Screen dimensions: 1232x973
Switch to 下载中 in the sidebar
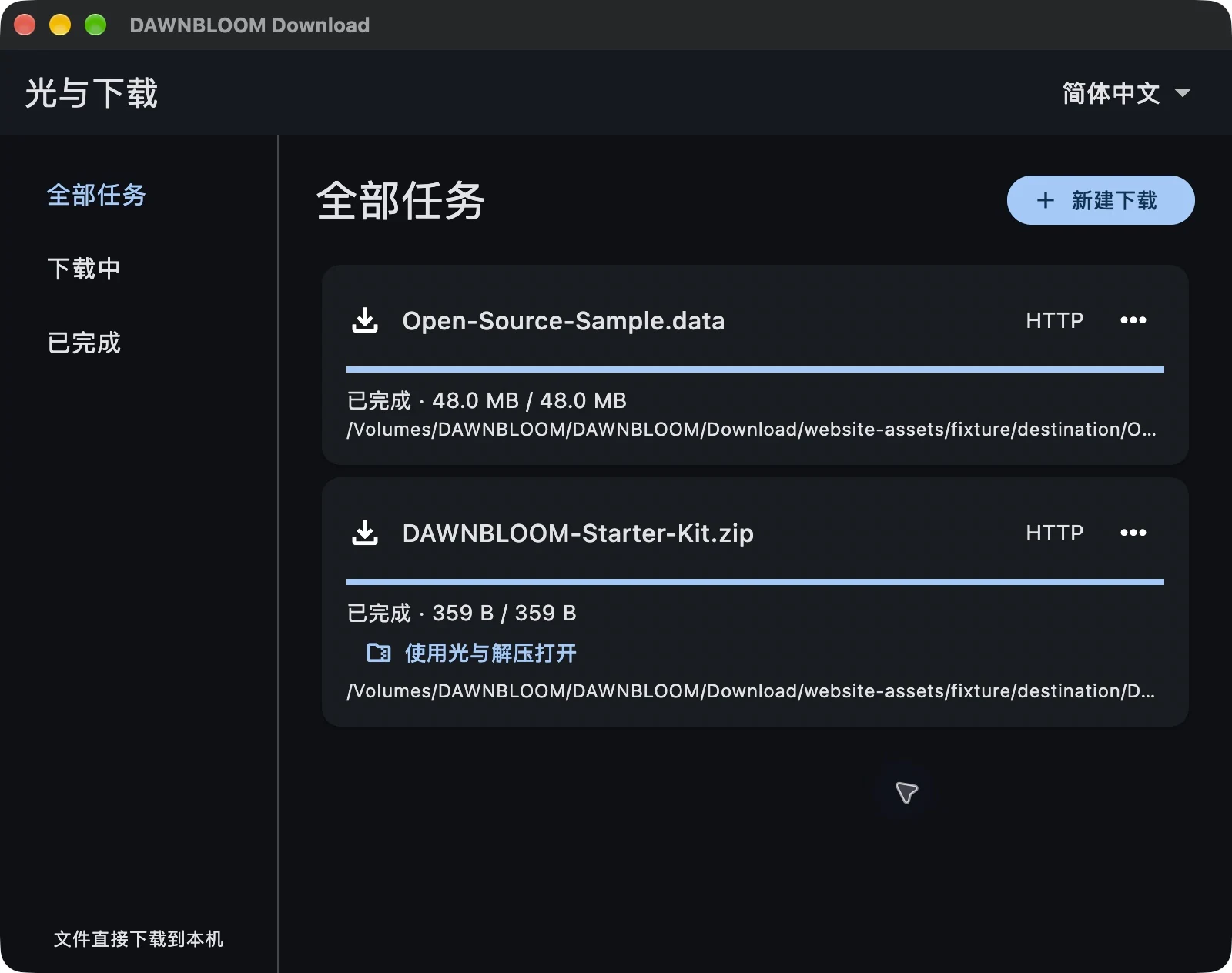84,269
